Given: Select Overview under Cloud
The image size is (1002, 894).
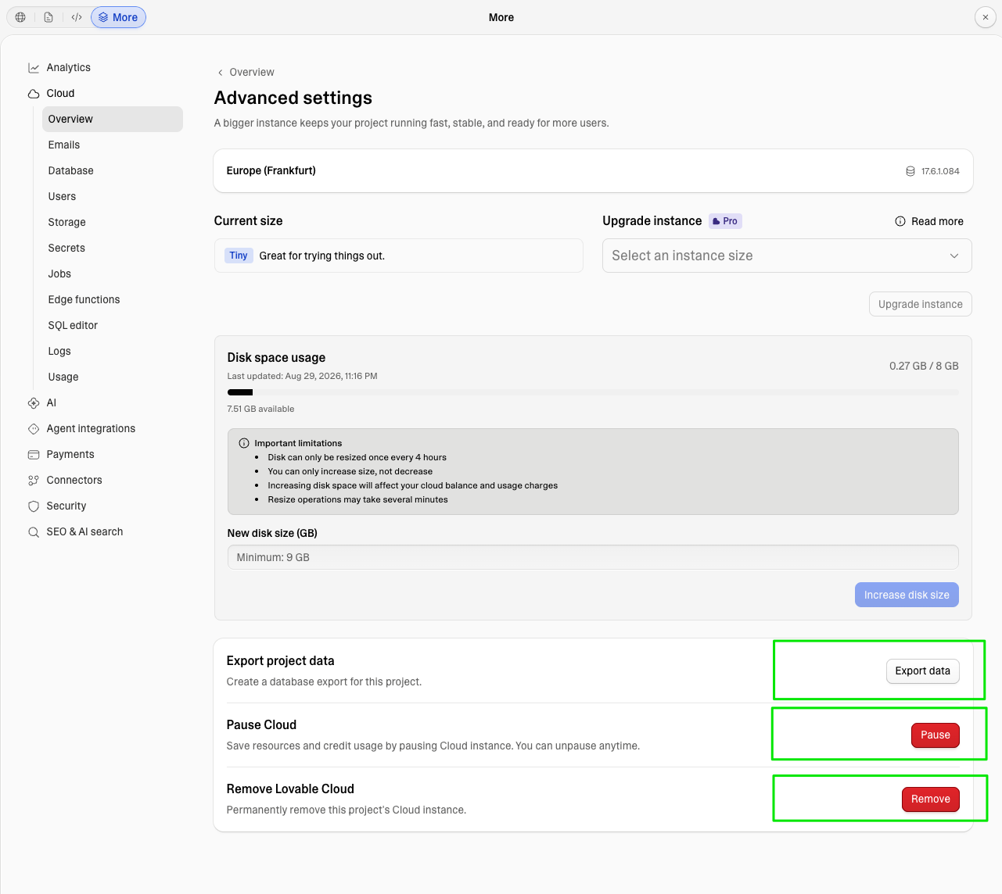Looking at the screenshot, I should pyautogui.click(x=113, y=119).
